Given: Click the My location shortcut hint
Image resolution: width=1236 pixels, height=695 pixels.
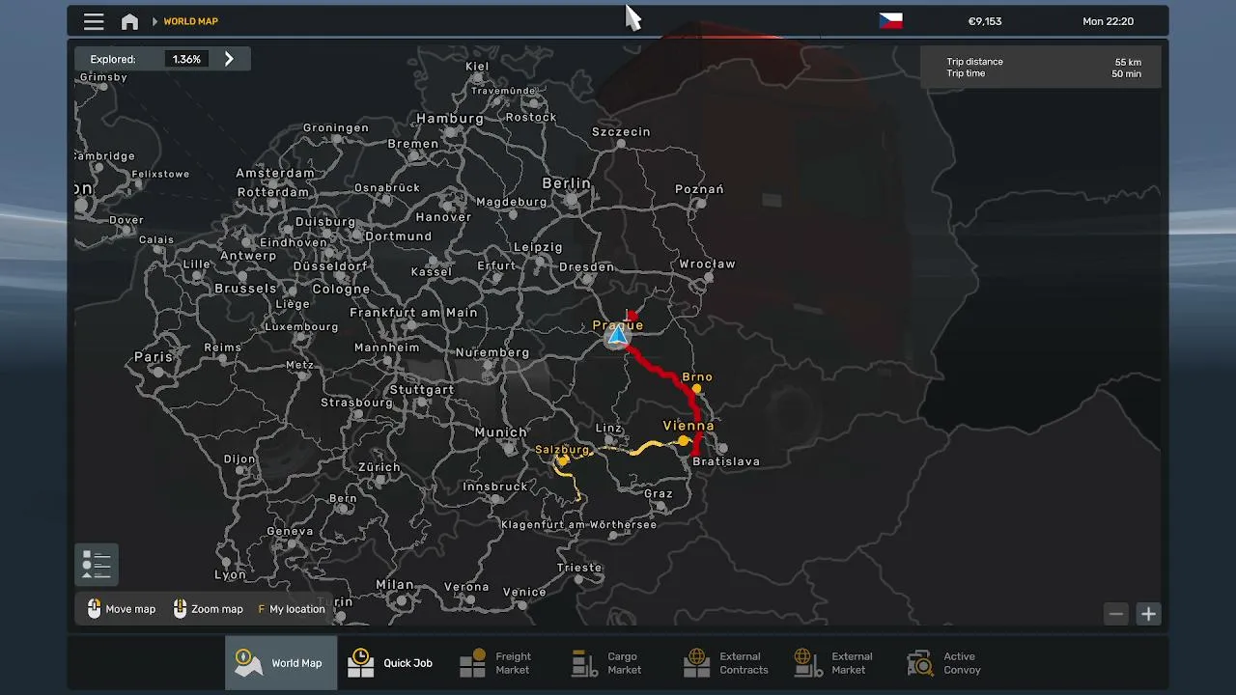Looking at the screenshot, I should tap(292, 609).
